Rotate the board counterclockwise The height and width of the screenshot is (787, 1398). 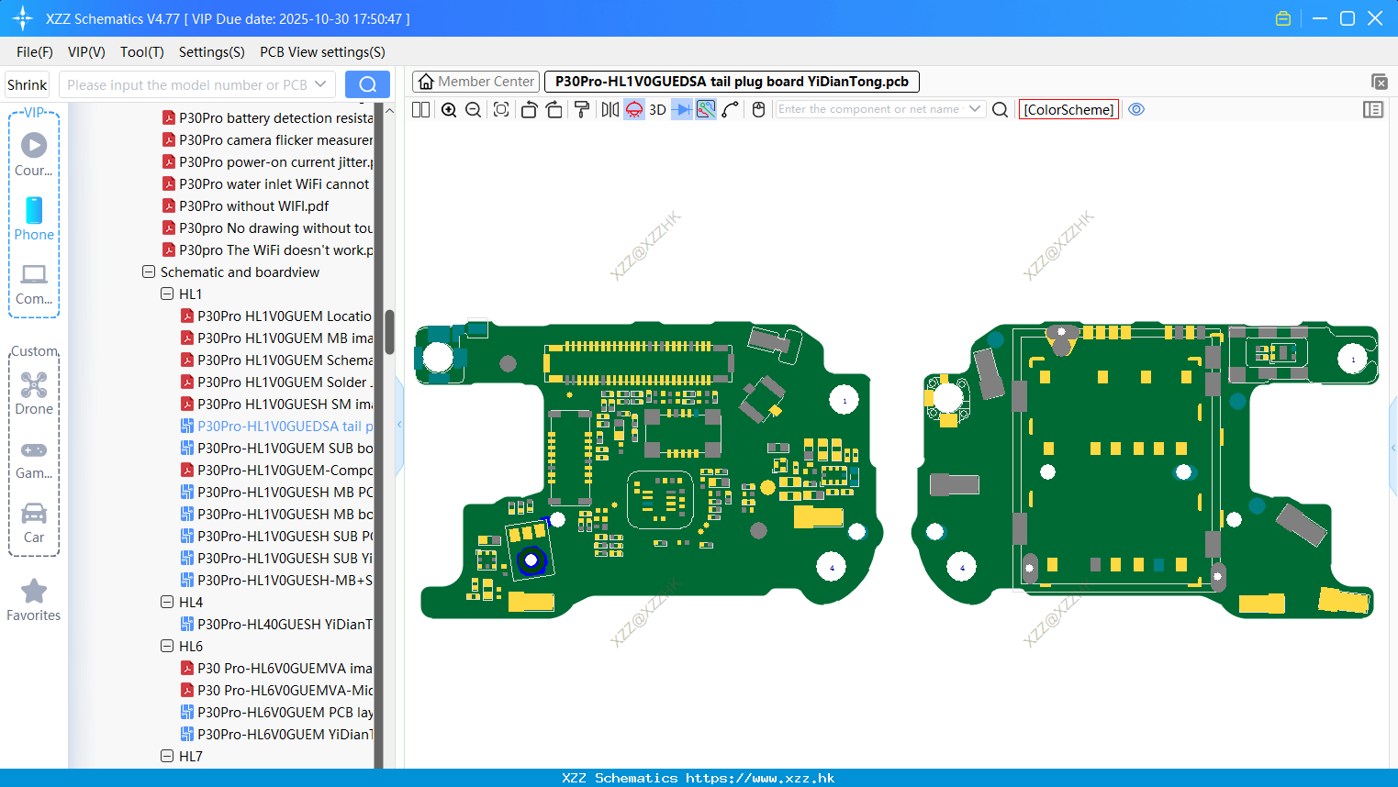[529, 109]
